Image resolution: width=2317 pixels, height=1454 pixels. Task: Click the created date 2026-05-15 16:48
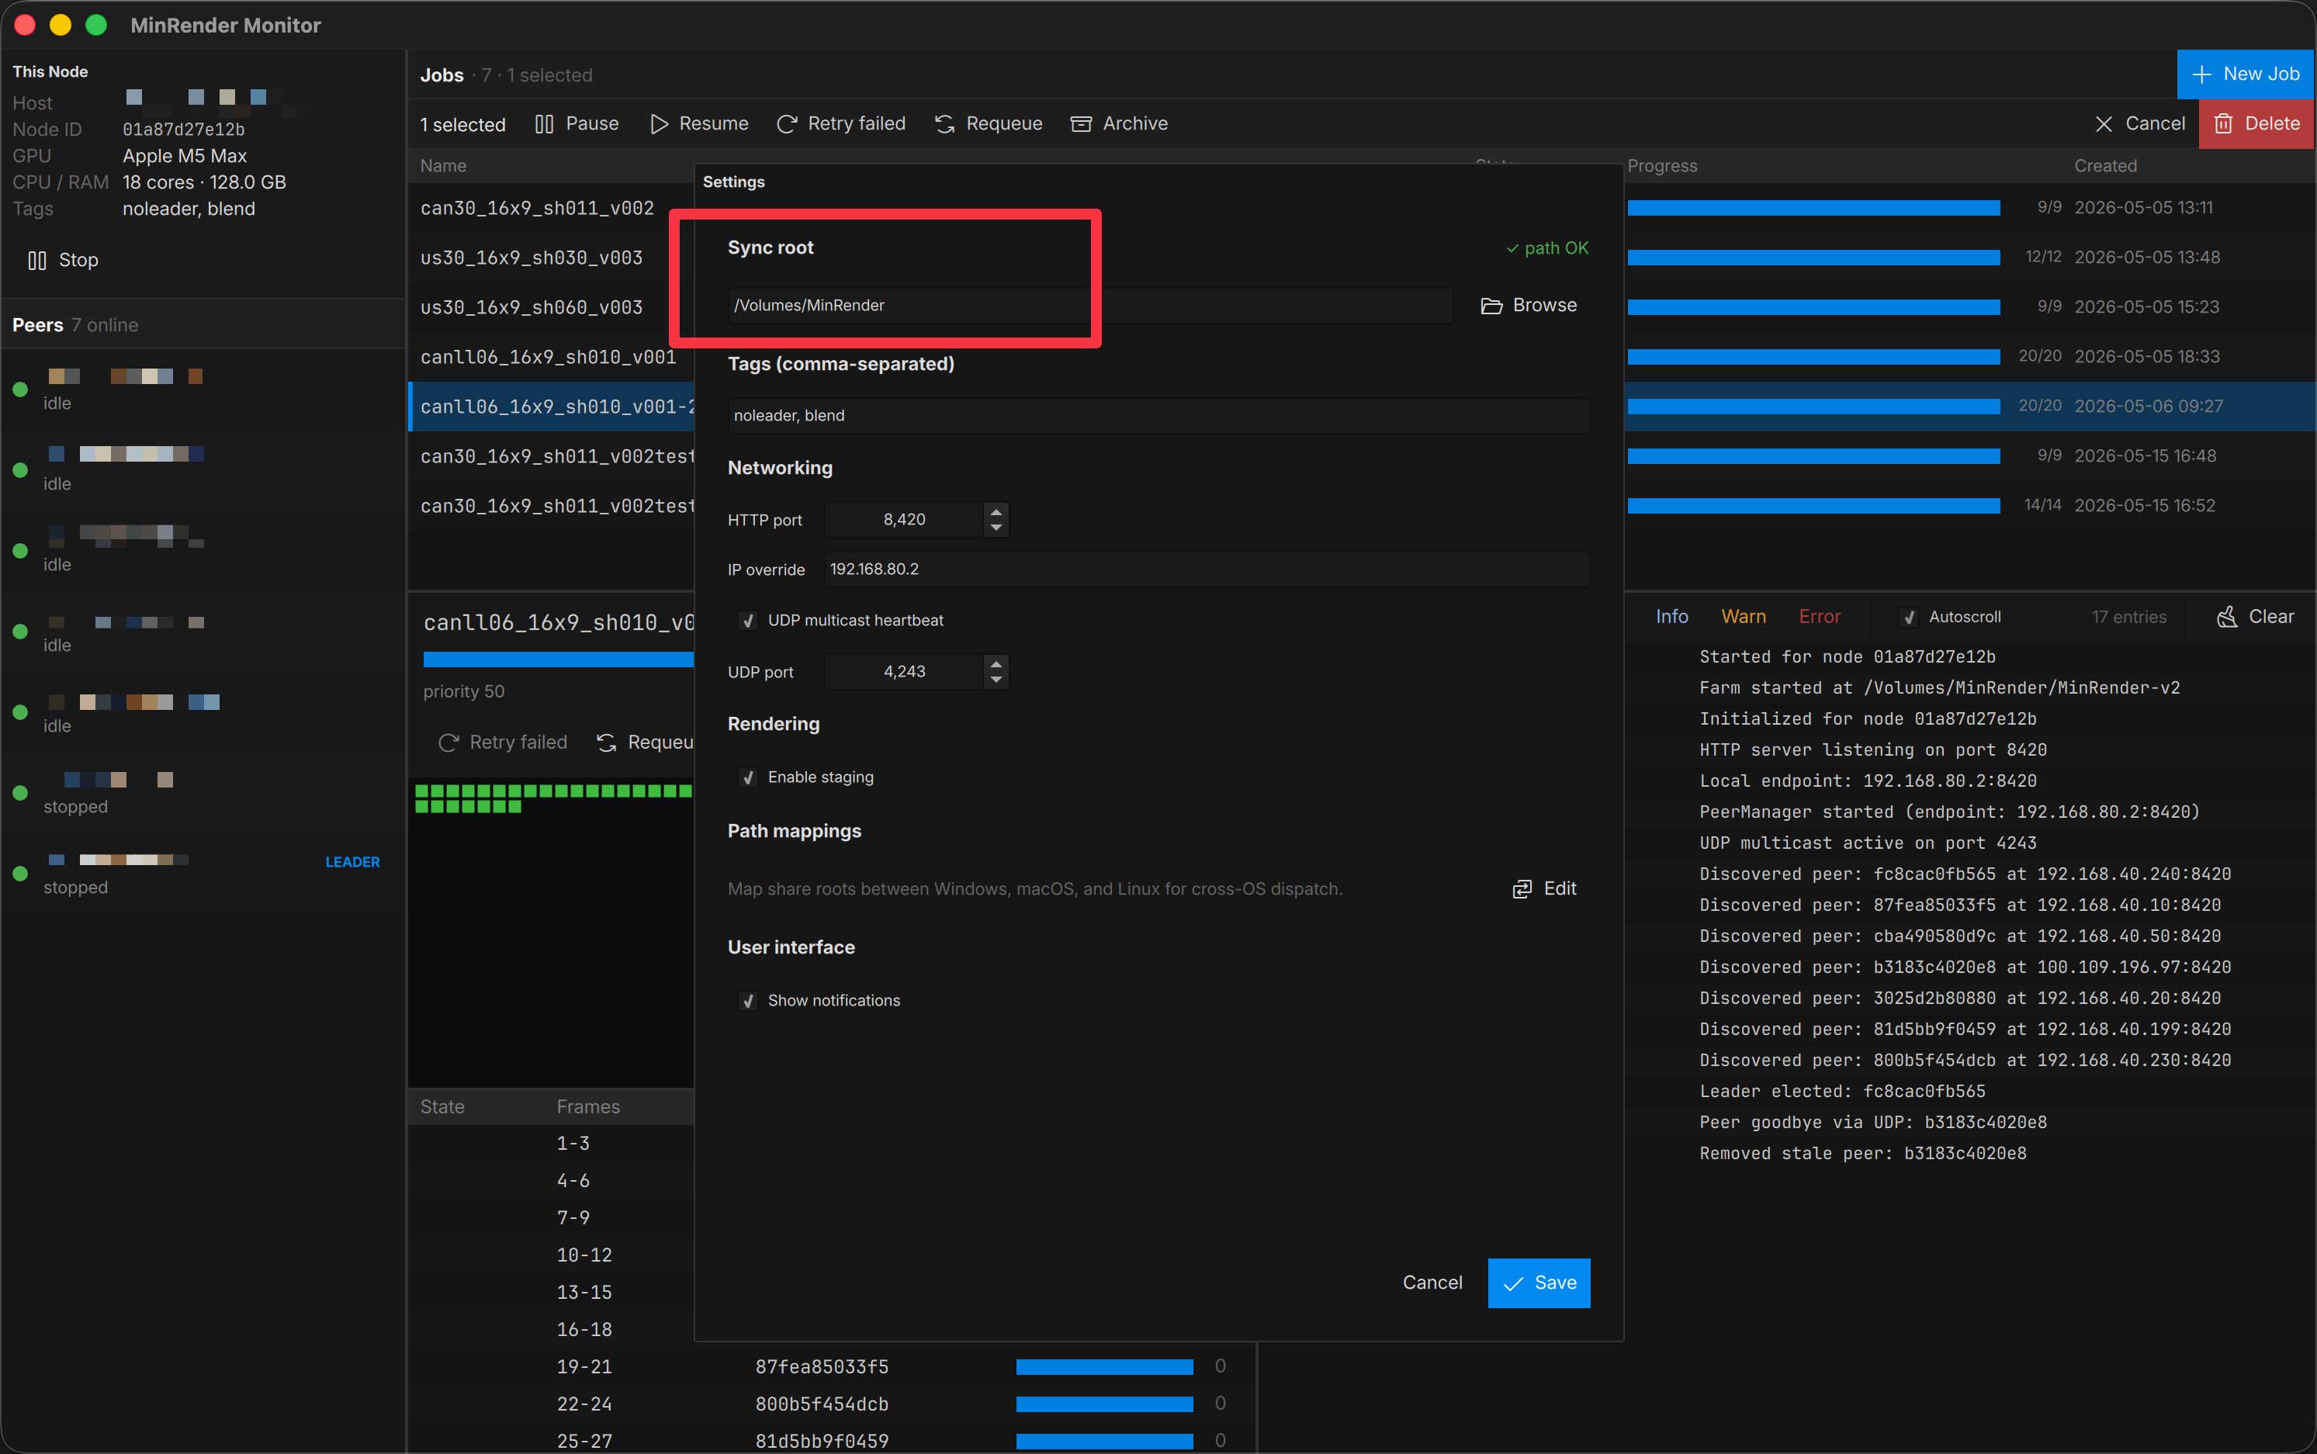2145,455
